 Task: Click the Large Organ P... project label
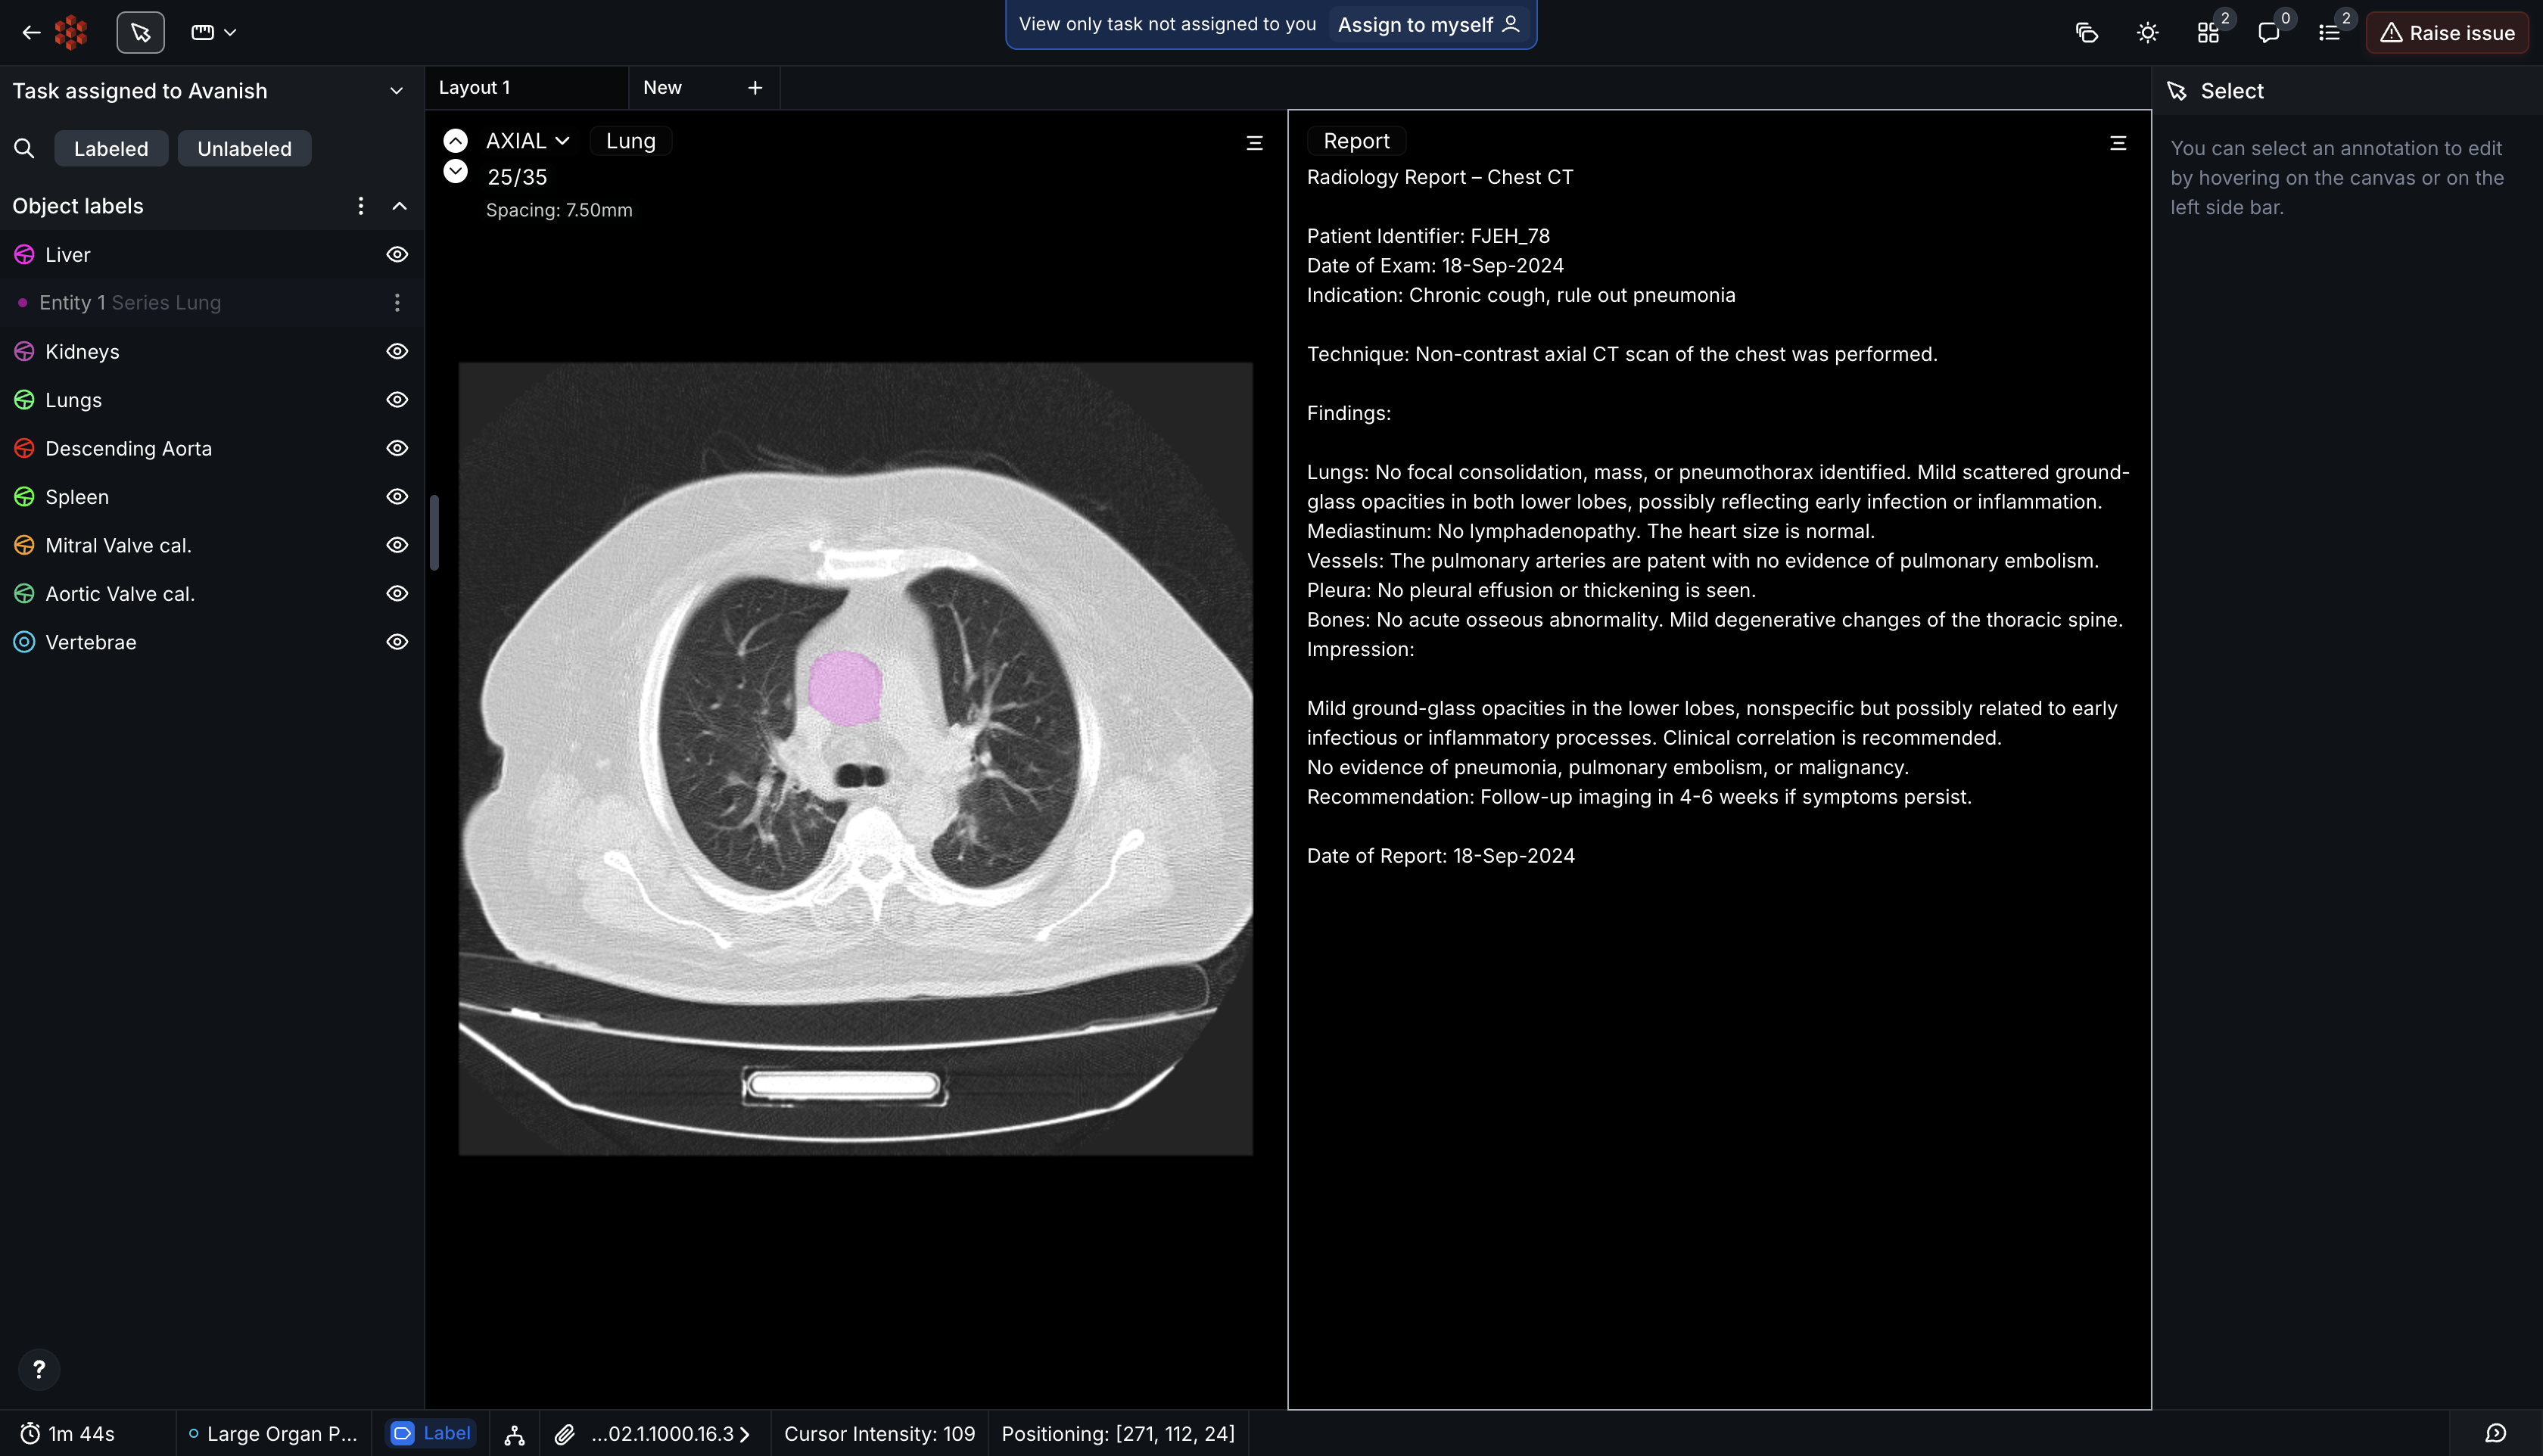(x=273, y=1434)
